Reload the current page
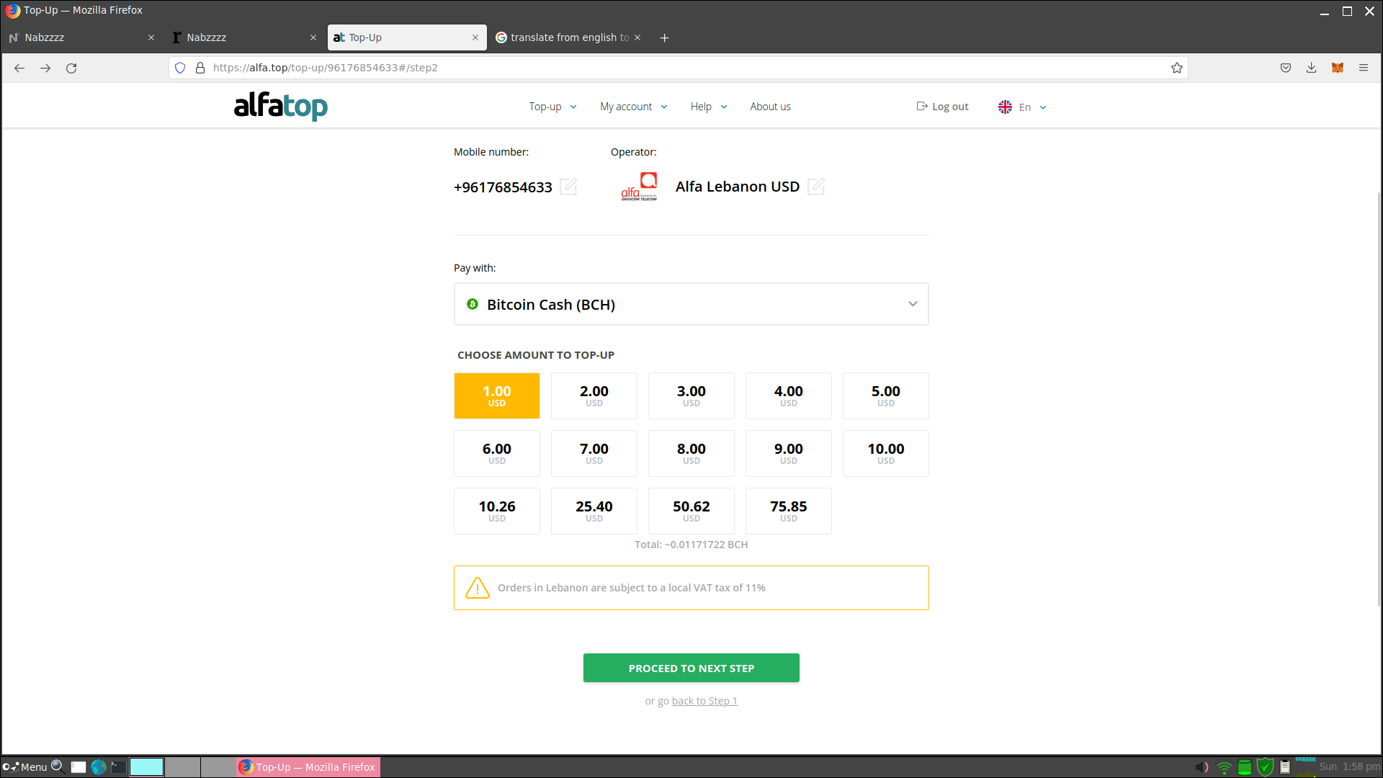This screenshot has height=778, width=1383. coord(71,68)
